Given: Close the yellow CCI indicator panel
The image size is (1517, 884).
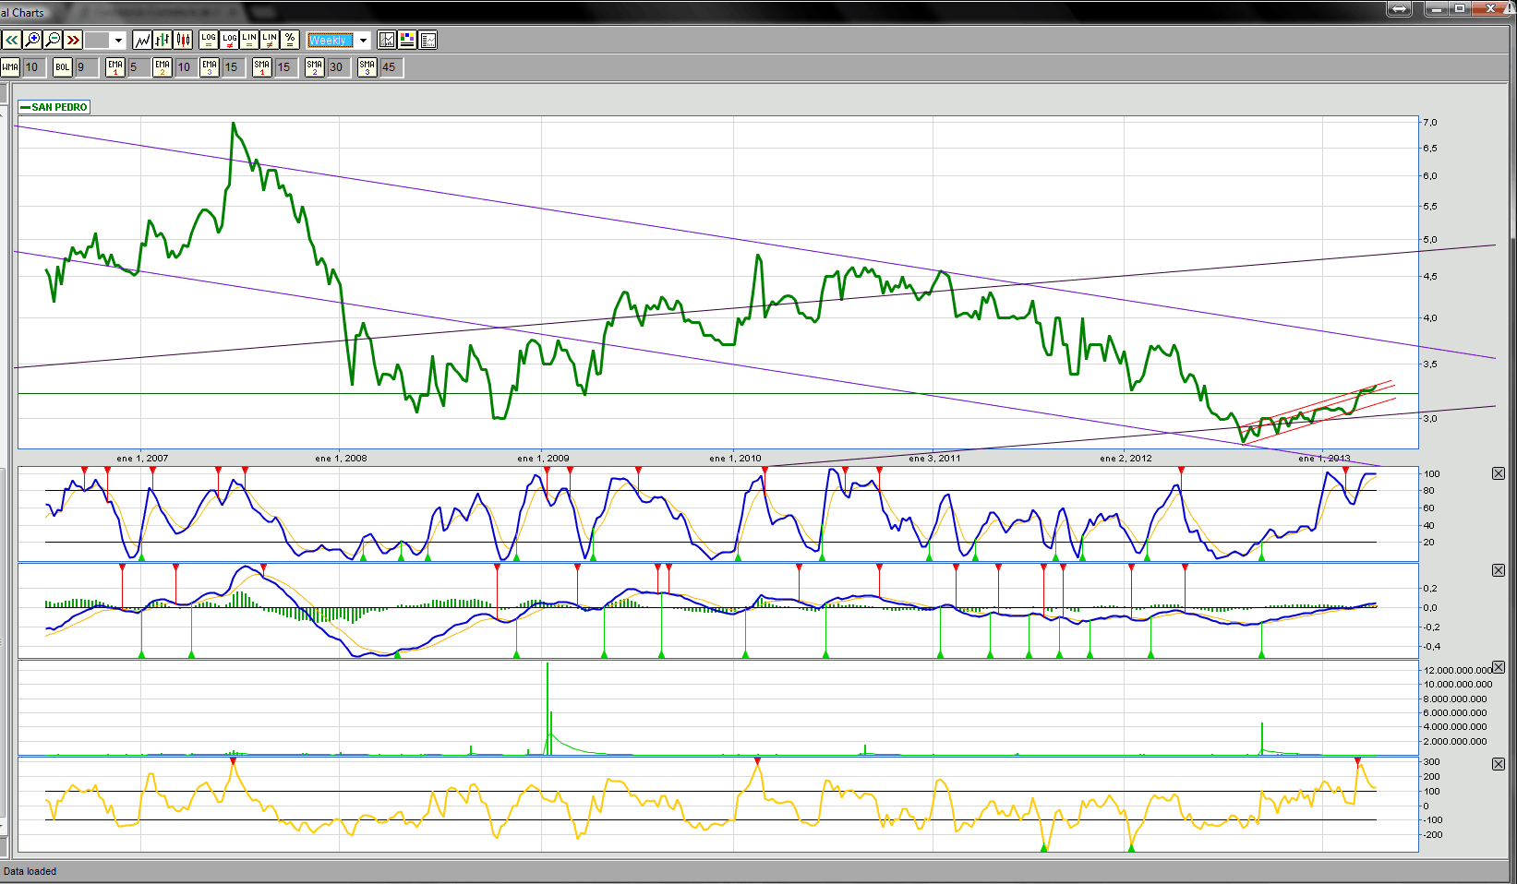Looking at the screenshot, I should (x=1499, y=764).
